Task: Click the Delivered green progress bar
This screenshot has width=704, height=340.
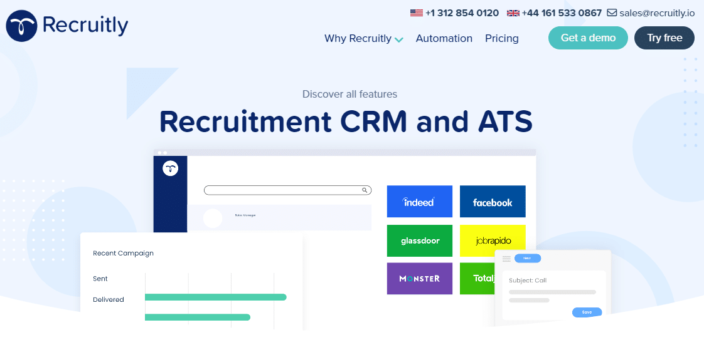Action: [x=215, y=297]
